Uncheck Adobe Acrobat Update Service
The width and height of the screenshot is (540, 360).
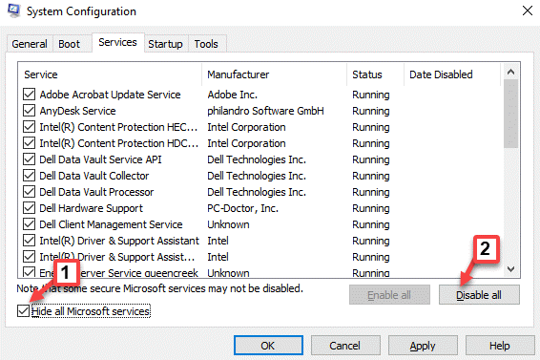point(29,95)
